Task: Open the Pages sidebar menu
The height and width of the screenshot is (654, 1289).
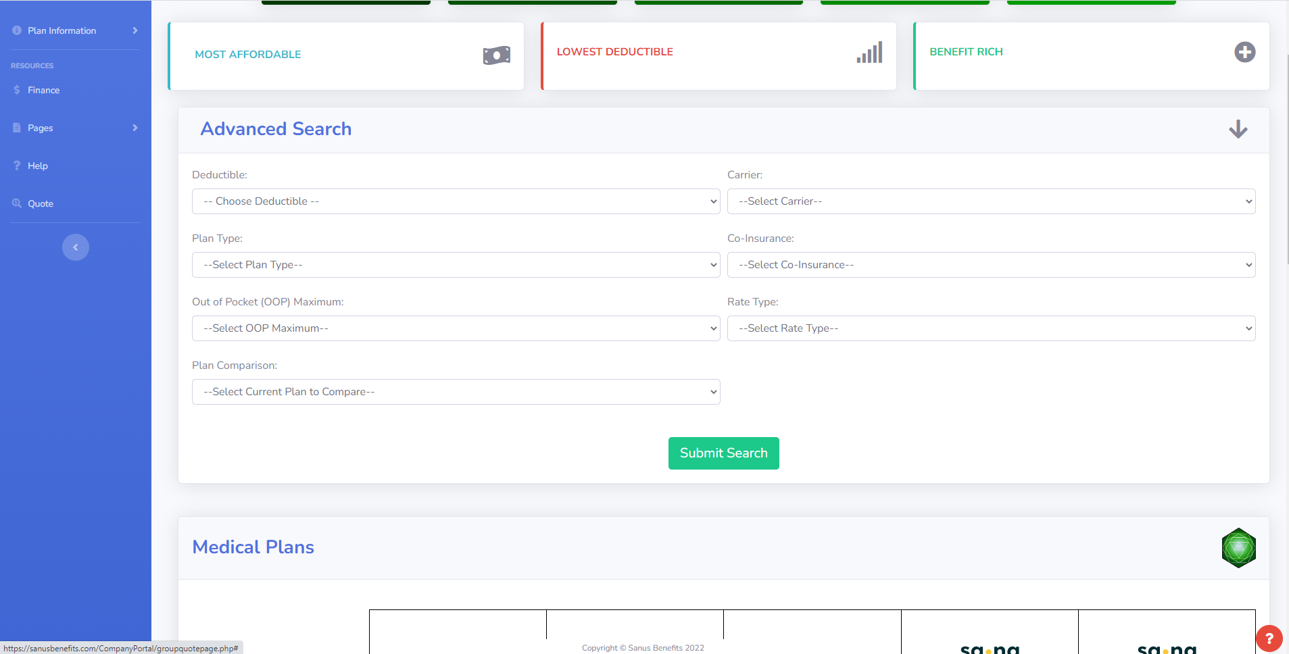Action: (x=40, y=127)
